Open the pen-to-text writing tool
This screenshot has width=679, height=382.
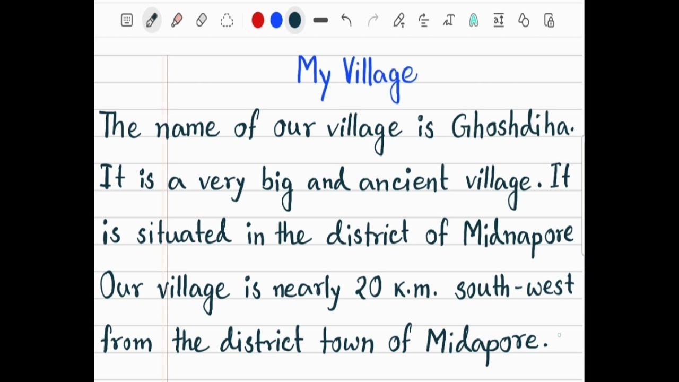(x=399, y=21)
